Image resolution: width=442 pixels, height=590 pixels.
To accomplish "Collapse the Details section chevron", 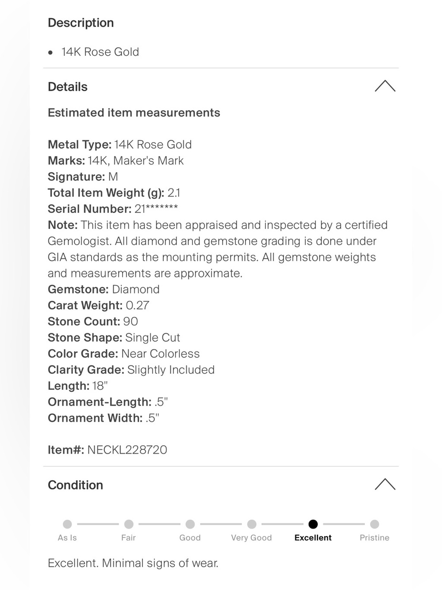I will click(385, 86).
